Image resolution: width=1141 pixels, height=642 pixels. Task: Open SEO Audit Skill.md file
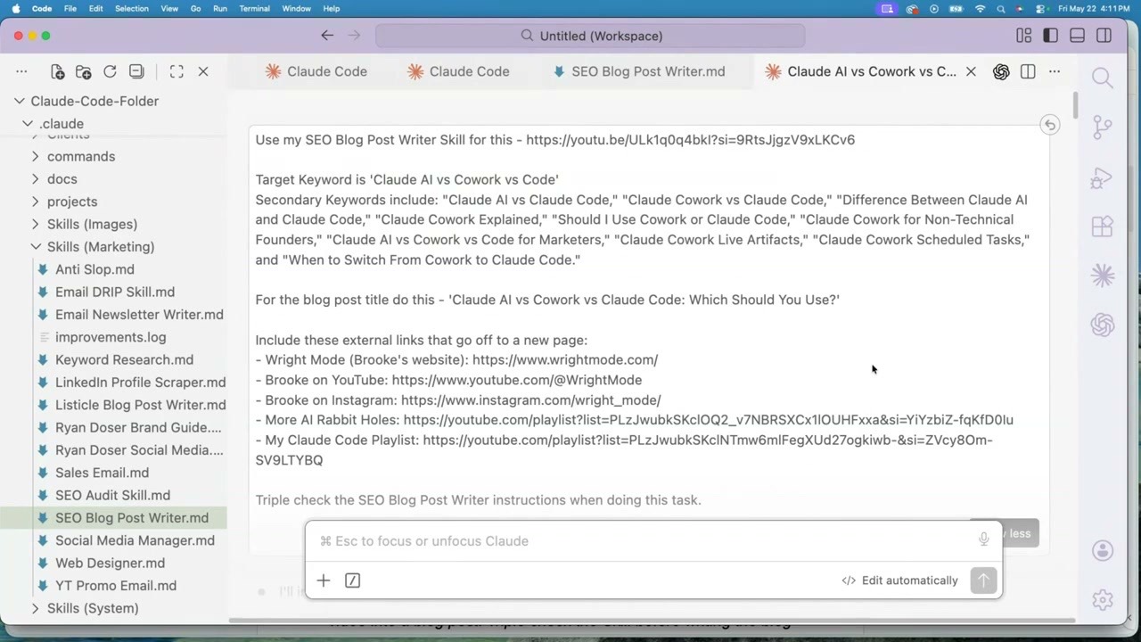113,495
